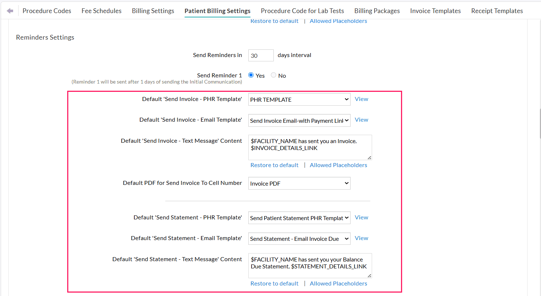Screen dimensions: 541x296
Task: Click the days interval input field
Action: [261, 55]
